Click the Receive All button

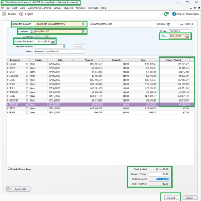[x=18, y=189]
